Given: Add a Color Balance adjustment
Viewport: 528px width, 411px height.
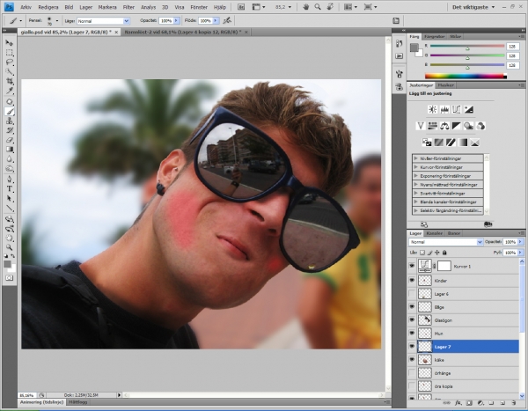Looking at the screenshot, I should 444,126.
